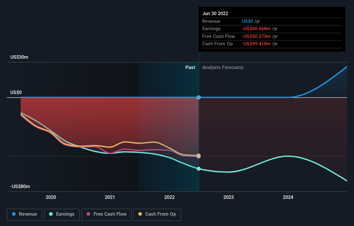Click the tooltip Cash From Op row label
This screenshot has height=226, width=354.
217,44
